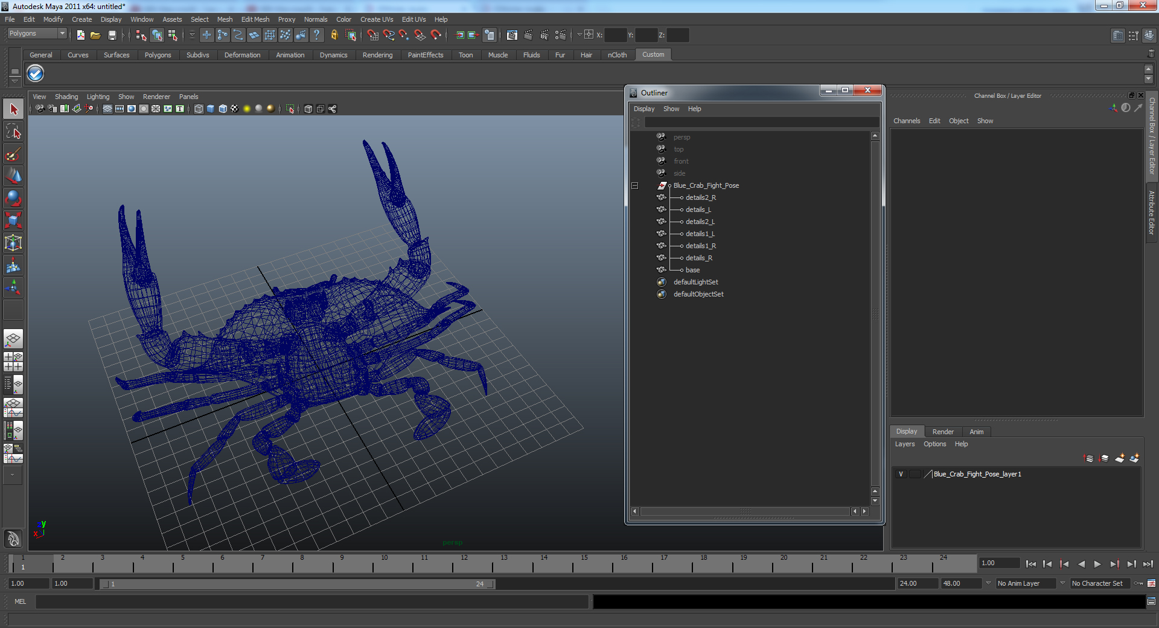Click the current frame field showing 1.00
Screen dimensions: 1159x628
1000,563
